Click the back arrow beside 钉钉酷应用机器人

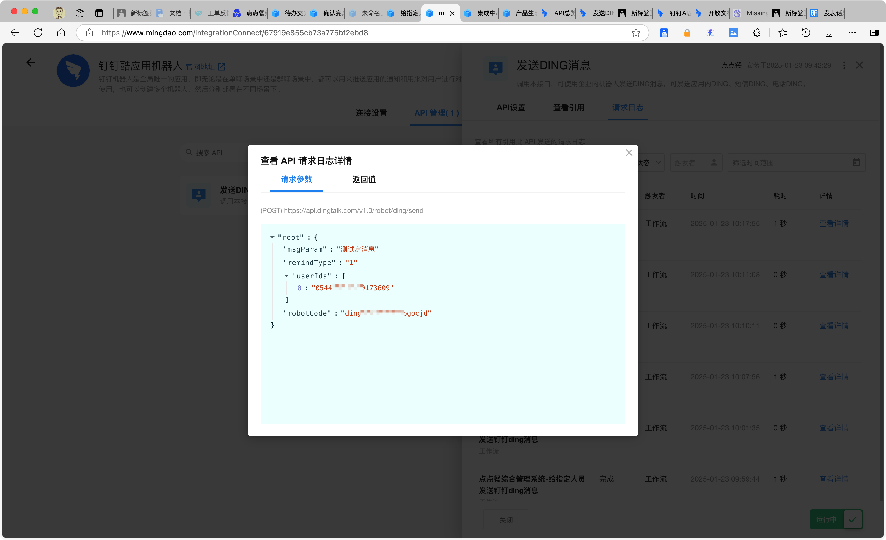31,62
